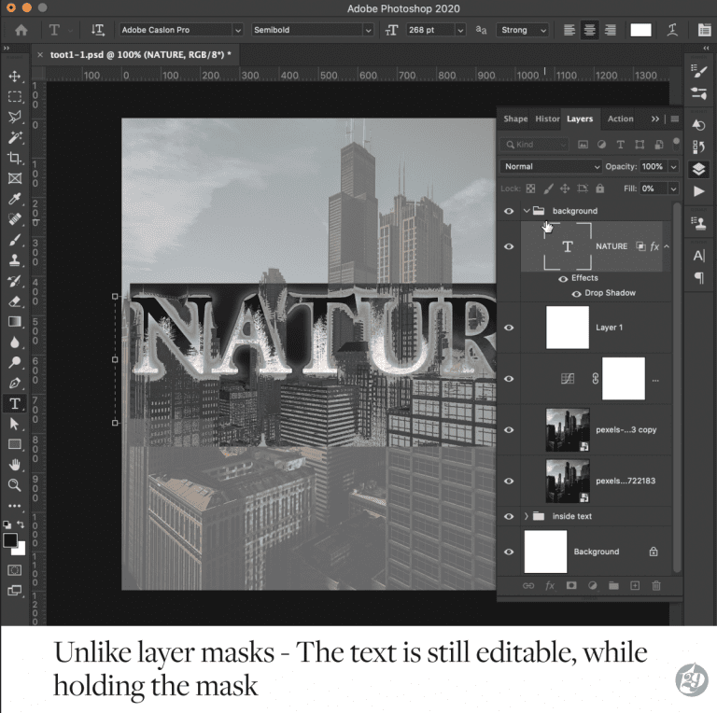This screenshot has height=713, width=717.
Task: Hide the pexels-...3 copy layer
Action: 509,430
